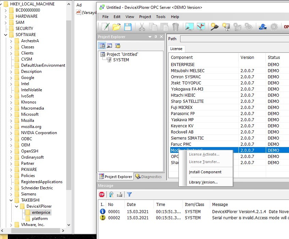Open a project with the folder icon

pos(117,27)
